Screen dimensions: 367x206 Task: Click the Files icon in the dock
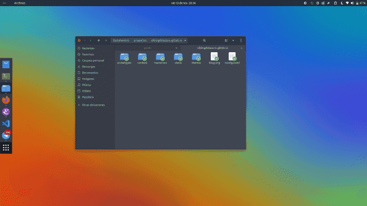coord(6,88)
